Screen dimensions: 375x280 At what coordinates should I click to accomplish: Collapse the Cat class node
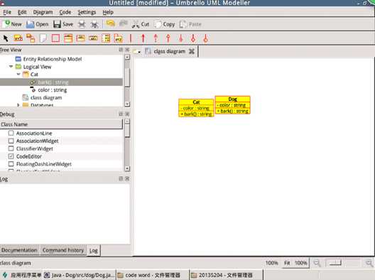pyautogui.click(x=18, y=74)
